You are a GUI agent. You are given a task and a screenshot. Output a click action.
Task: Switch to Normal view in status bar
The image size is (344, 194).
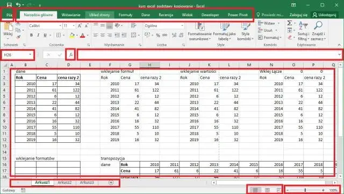pos(255,190)
